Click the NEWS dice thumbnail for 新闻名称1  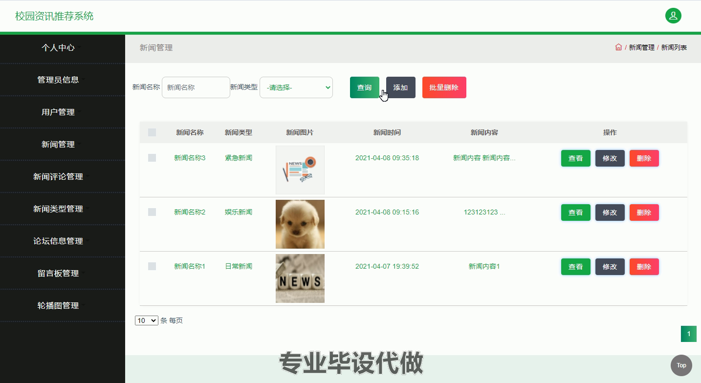tap(300, 278)
